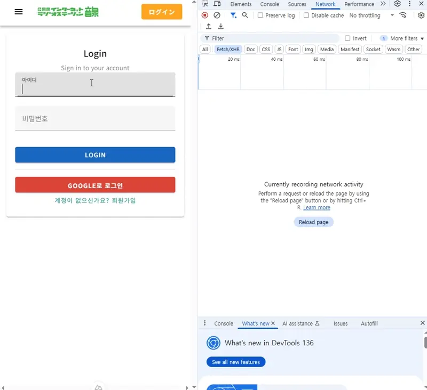Tick the Invert filter checkbox
This screenshot has height=390, width=427.
(x=347, y=38)
